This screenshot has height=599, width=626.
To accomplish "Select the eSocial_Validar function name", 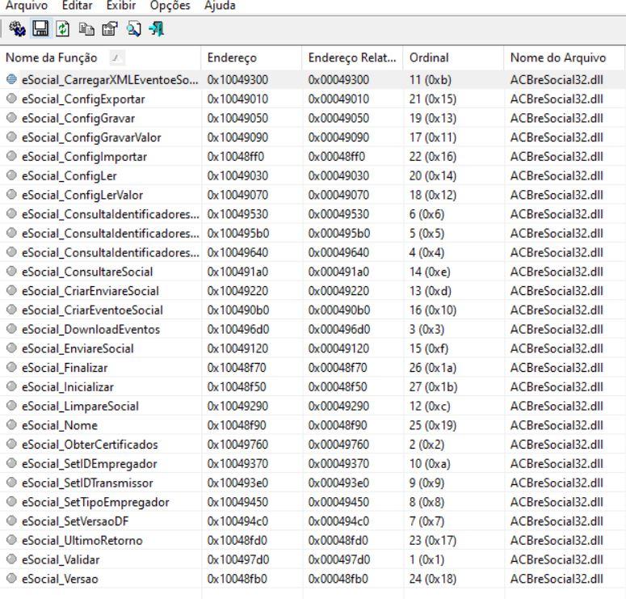I will 61,560.
